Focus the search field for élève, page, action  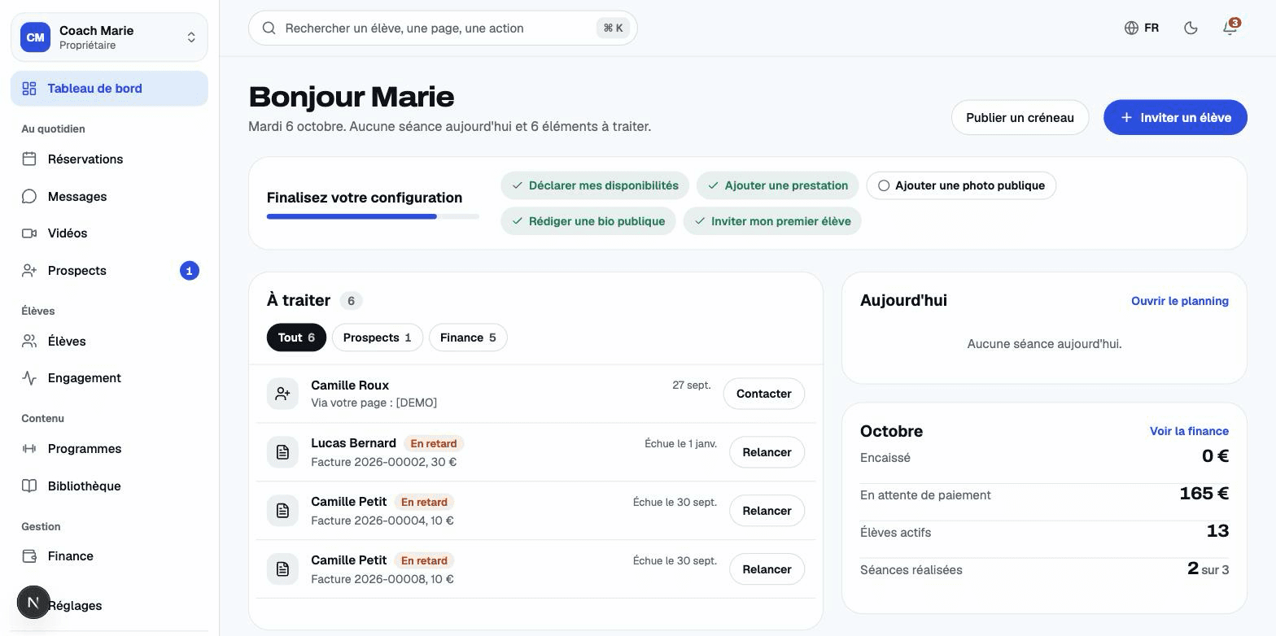click(x=443, y=28)
